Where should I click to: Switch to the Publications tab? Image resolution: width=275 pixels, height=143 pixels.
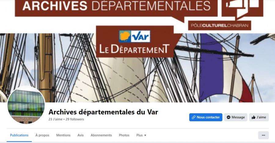click(x=19, y=135)
